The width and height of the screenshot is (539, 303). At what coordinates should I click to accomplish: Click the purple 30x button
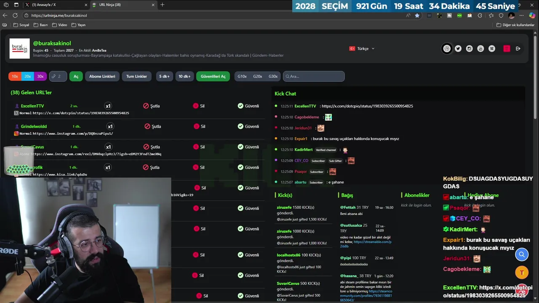pos(40,76)
